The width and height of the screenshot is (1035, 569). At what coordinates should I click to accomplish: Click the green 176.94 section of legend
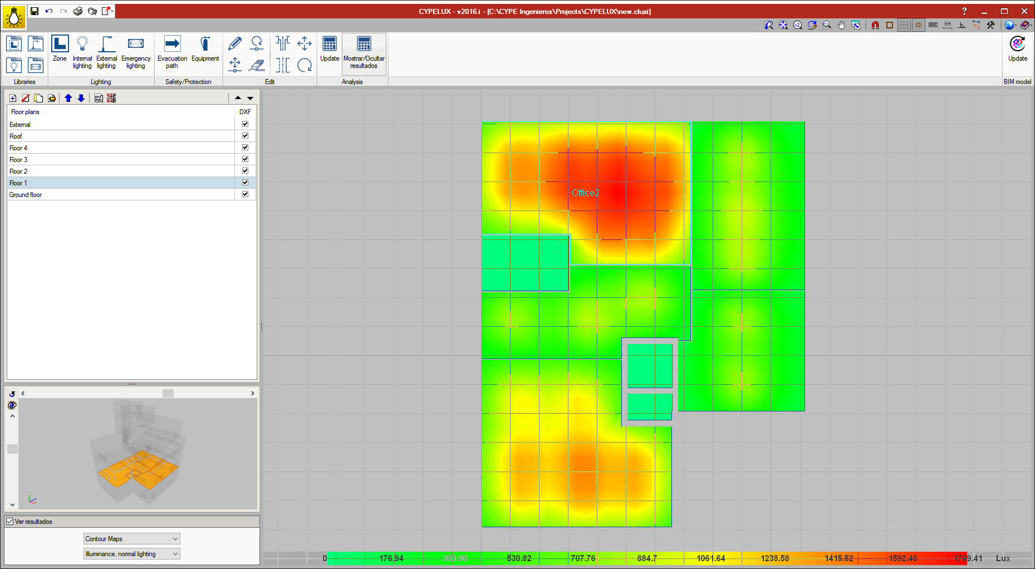click(391, 558)
